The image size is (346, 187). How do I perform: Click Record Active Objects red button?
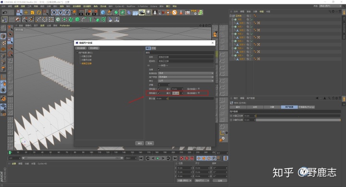click(182, 158)
